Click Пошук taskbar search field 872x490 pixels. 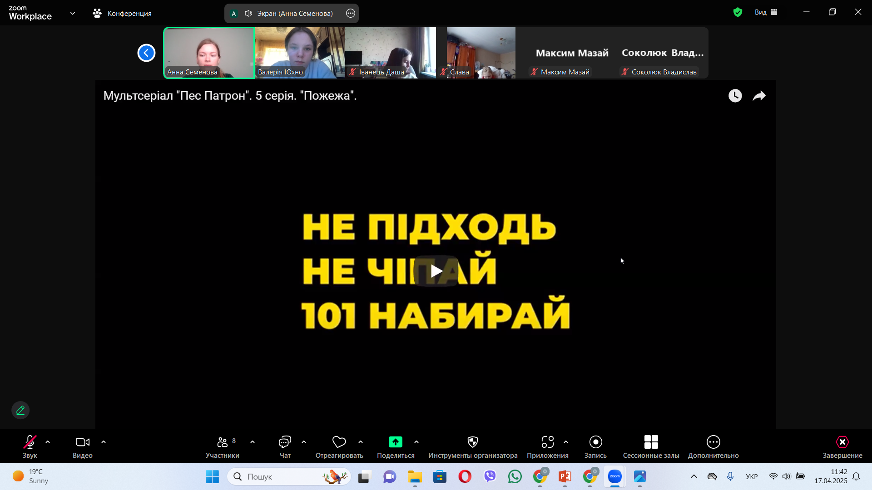(289, 476)
